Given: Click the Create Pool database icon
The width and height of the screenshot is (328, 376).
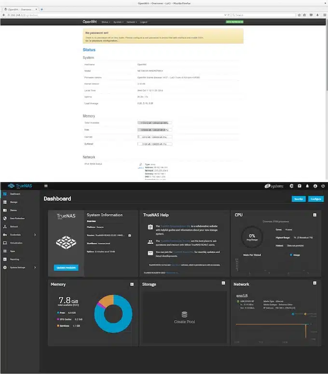Looking at the screenshot, I should 184,314.
